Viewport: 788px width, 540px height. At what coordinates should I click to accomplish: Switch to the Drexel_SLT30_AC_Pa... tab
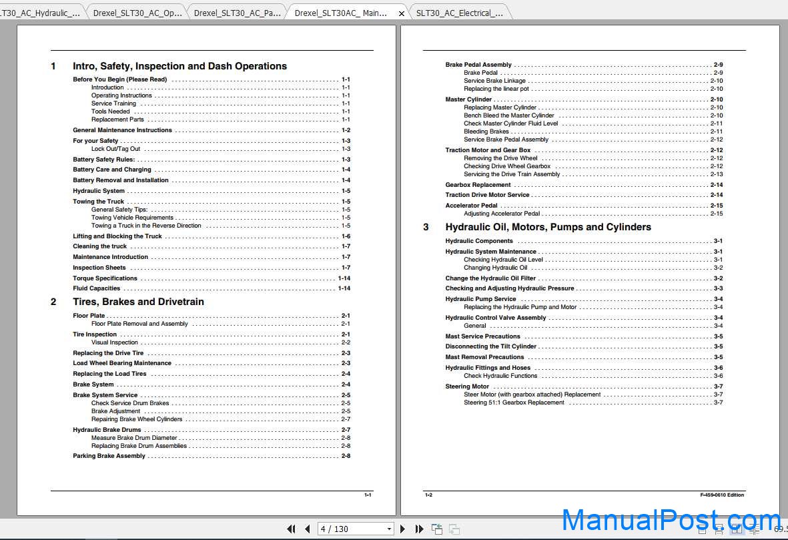[238, 13]
